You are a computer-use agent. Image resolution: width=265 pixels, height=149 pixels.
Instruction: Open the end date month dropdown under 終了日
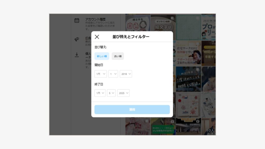pyautogui.click(x=100, y=93)
